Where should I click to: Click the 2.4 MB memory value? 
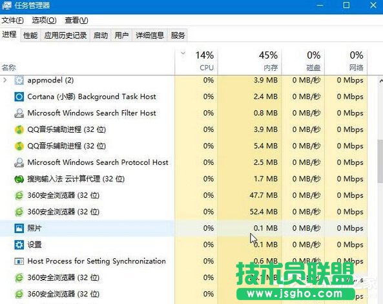point(265,97)
